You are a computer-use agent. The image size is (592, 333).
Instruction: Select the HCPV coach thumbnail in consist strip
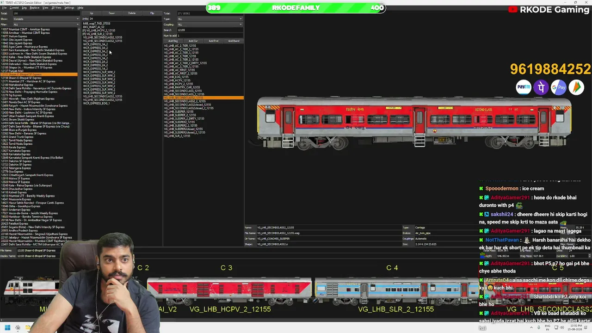[x=230, y=289]
